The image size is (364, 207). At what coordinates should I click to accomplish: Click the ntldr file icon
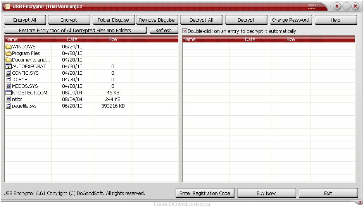[x=9, y=99]
